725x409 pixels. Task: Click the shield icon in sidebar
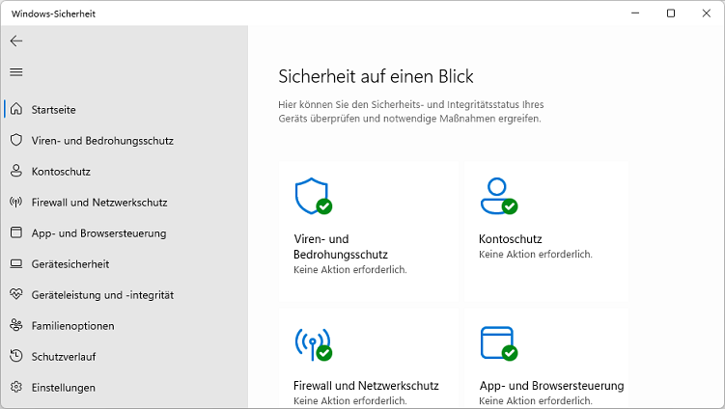tap(16, 140)
